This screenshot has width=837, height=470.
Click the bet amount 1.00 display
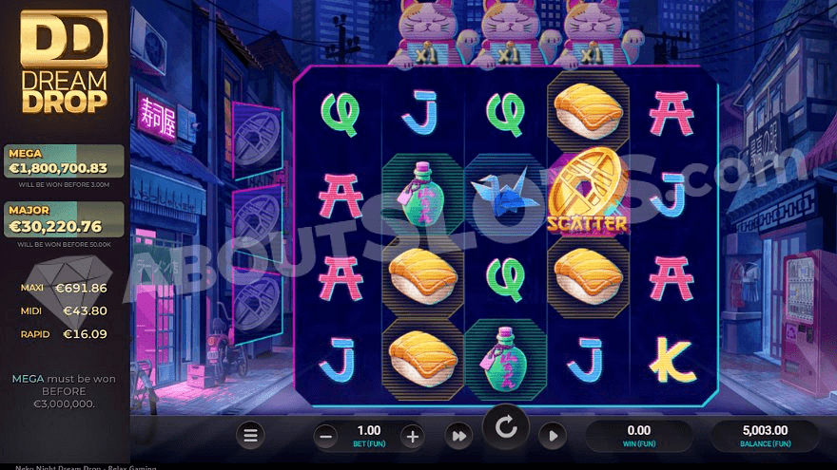coord(369,436)
